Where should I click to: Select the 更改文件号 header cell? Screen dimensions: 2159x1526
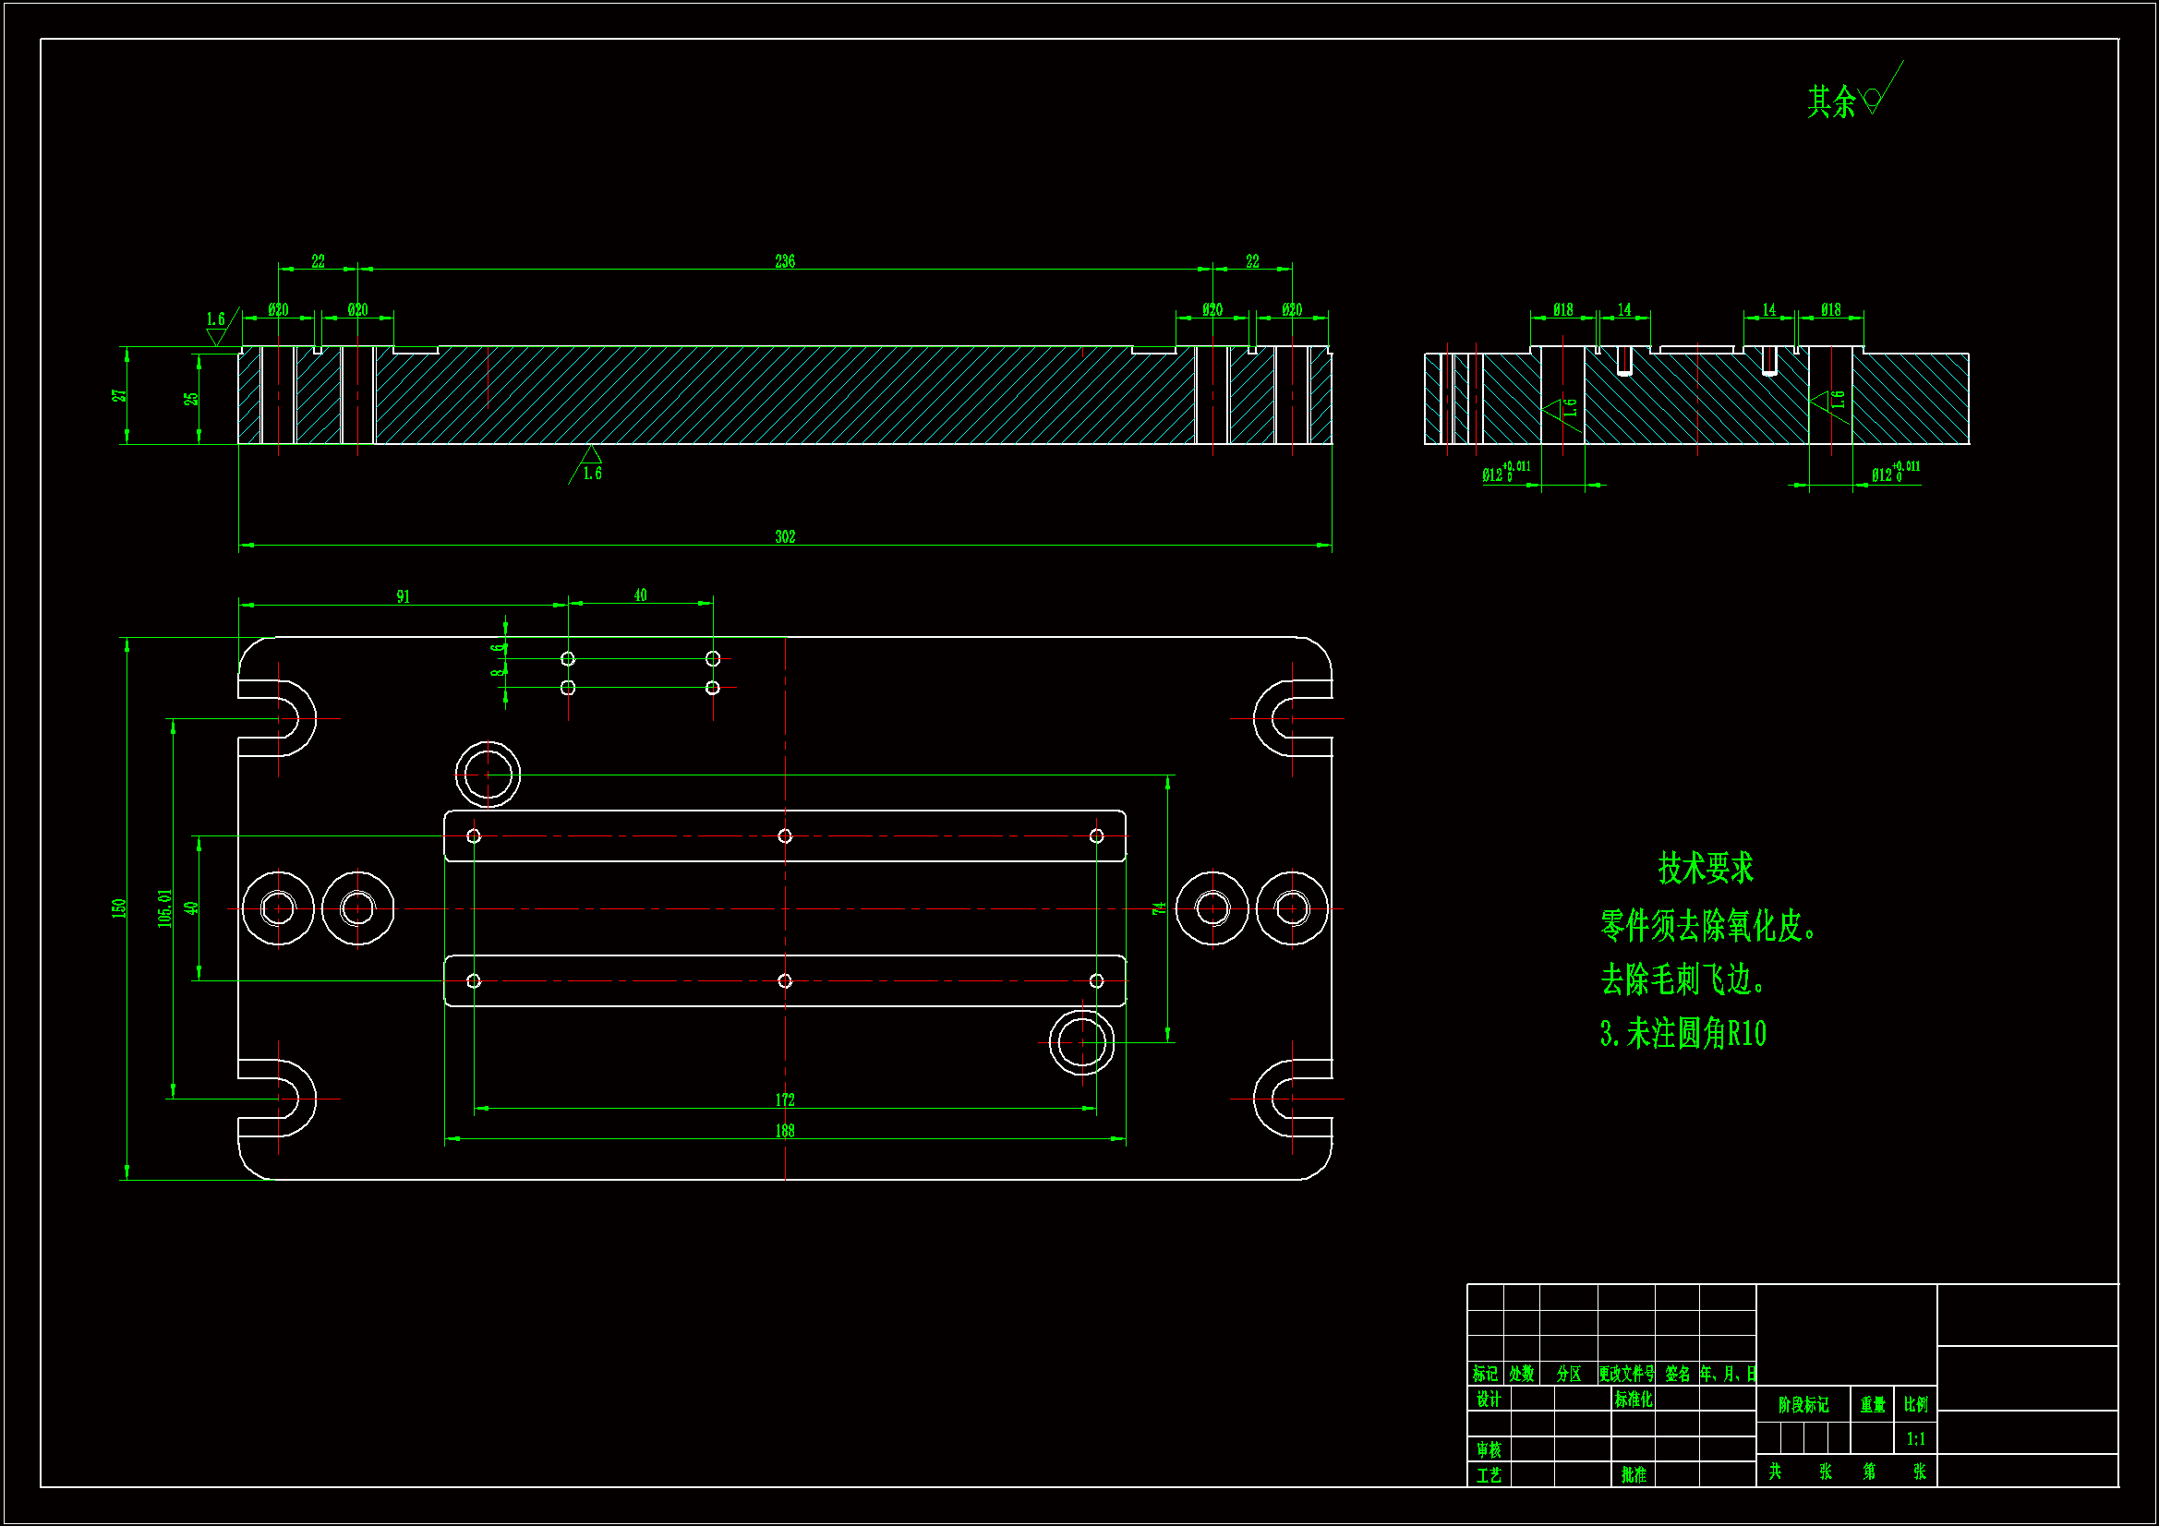click(1626, 1374)
